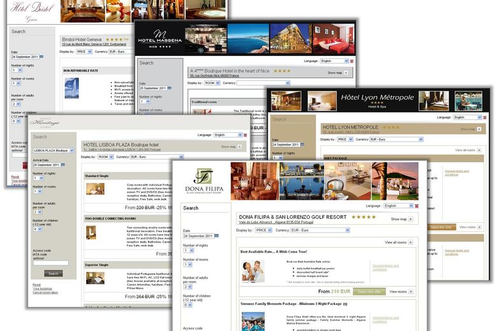Expand Show map plus on Hotel Massena page
The height and width of the screenshot is (331, 497).
coord(346,73)
